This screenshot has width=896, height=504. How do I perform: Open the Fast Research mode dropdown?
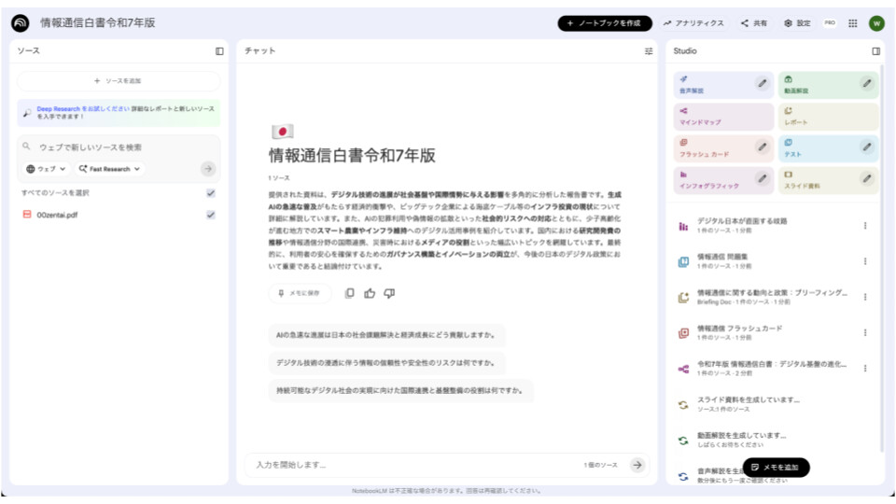(x=109, y=169)
